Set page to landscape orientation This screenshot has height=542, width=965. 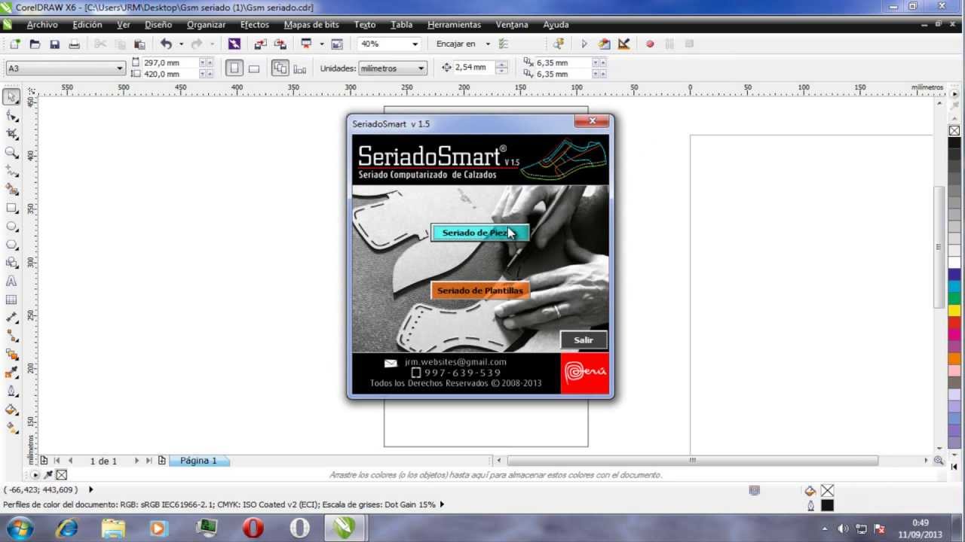point(254,69)
